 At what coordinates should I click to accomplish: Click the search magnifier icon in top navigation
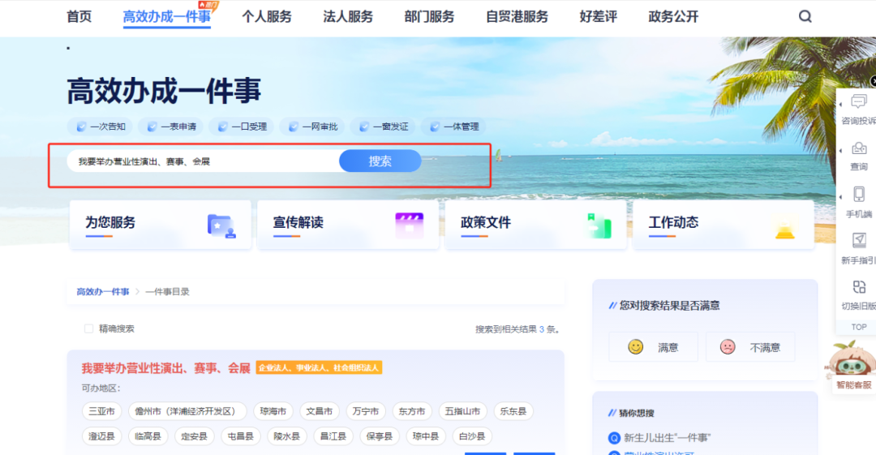805,16
